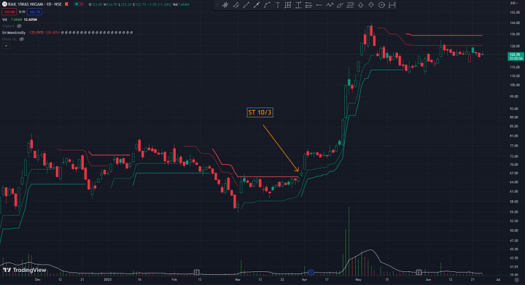Screen dimensions: 525x285
Task: Select the horizontal line tool
Action: click(x=319, y=5)
